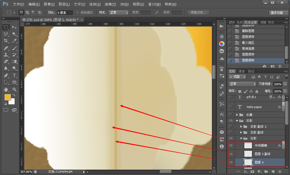Viewport: 290px width, 175px height.
Task: Toggle history brush source for 删除图层
Action: pyautogui.click(x=230, y=31)
